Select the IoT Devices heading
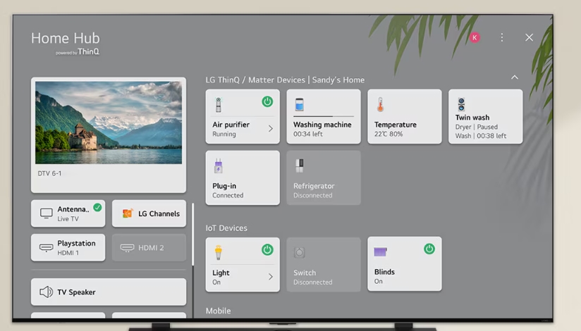Viewport: 581px width, 331px height. click(x=226, y=228)
